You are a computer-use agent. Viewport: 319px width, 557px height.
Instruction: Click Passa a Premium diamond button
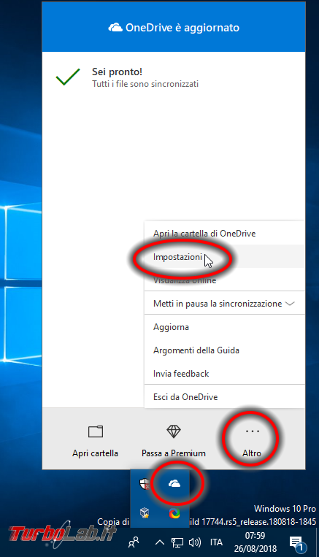174,441
